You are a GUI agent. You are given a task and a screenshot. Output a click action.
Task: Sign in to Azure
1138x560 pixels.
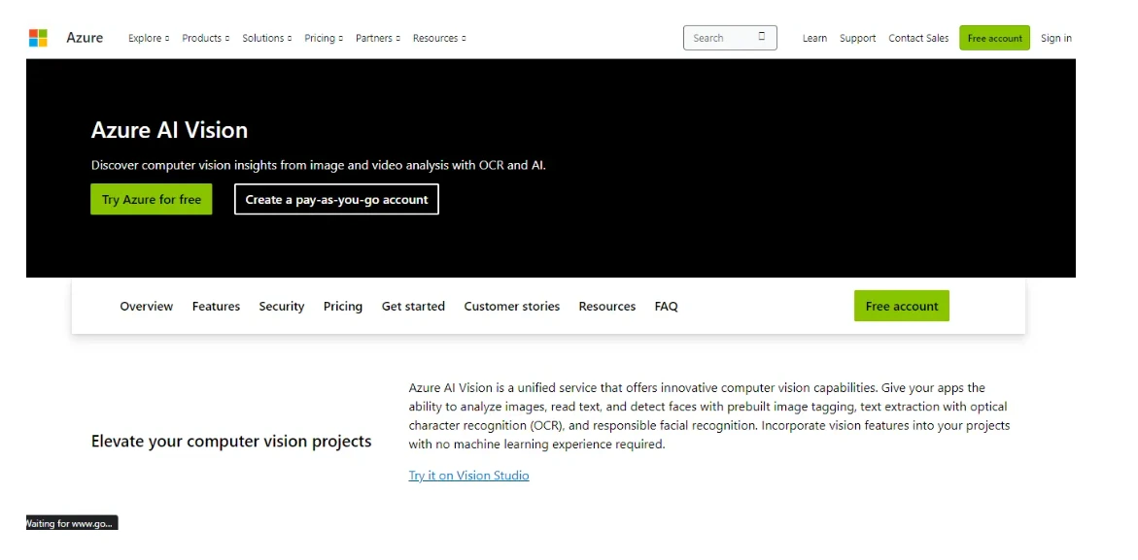pyautogui.click(x=1056, y=38)
